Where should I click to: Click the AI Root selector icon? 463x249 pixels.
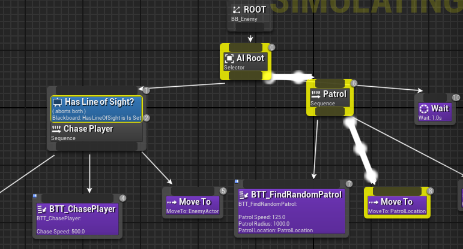229,58
